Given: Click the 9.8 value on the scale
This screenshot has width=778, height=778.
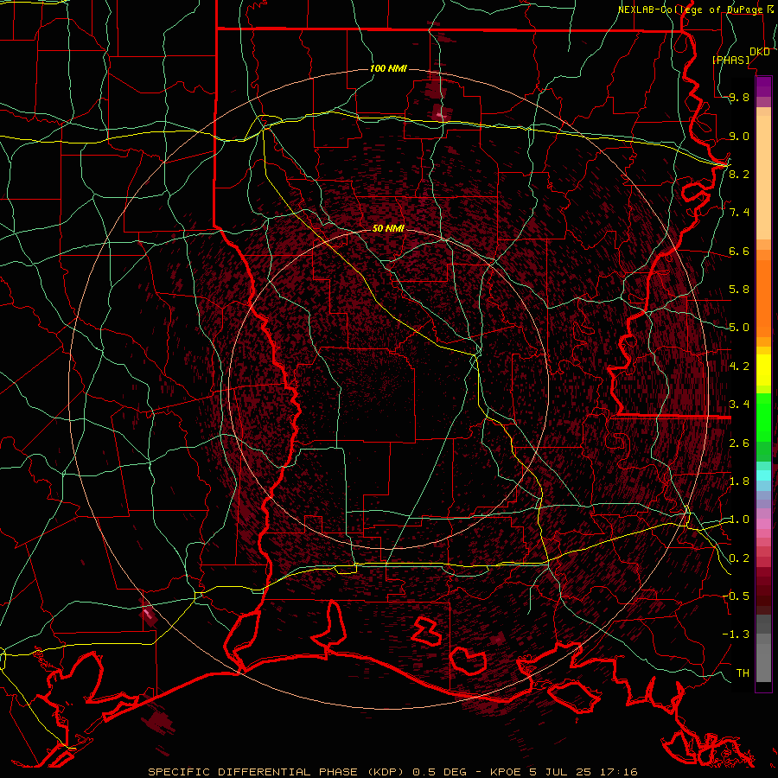Looking at the screenshot, I should (739, 98).
